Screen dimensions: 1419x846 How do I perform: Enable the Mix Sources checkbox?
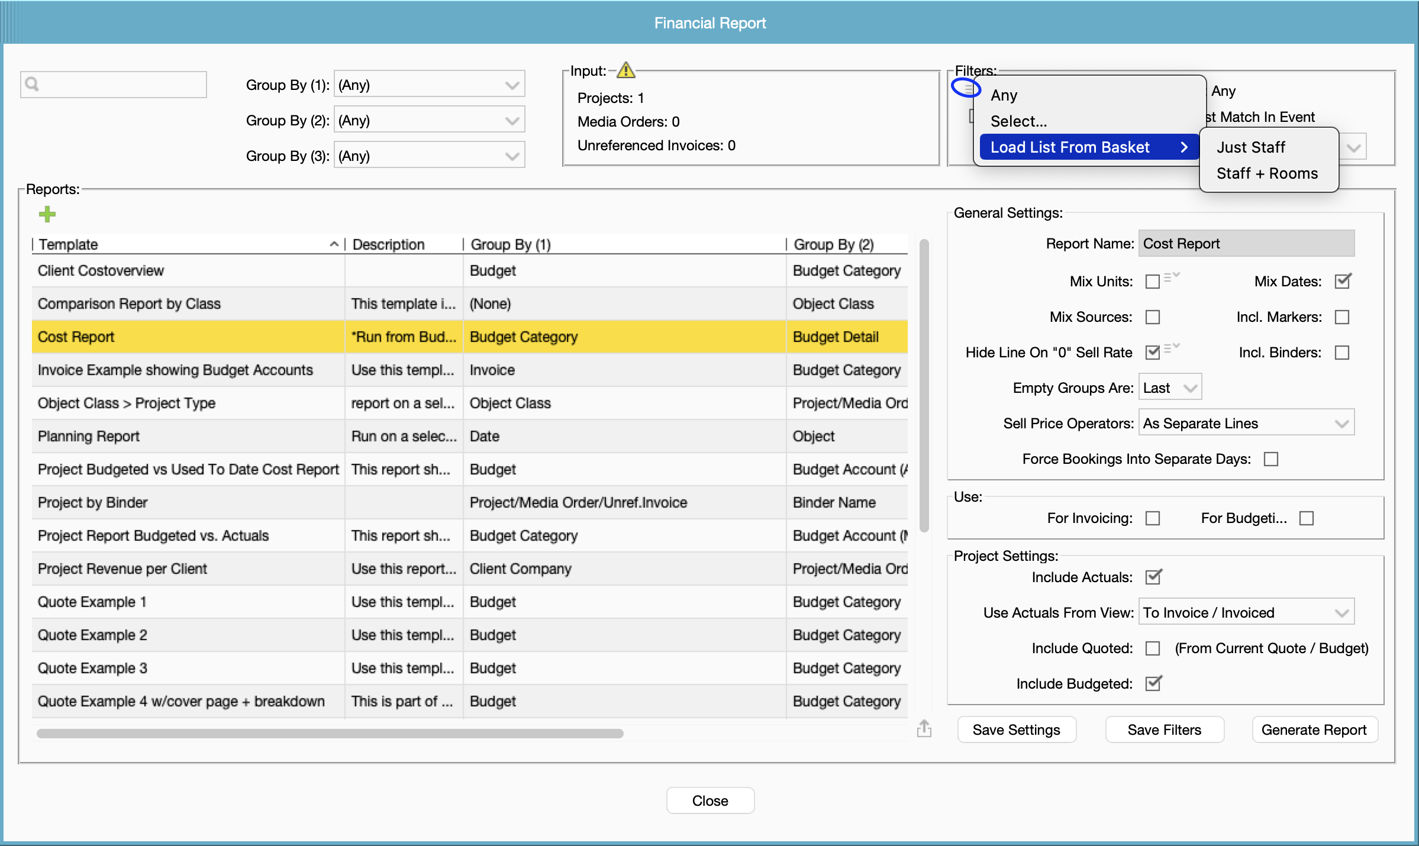[1152, 317]
